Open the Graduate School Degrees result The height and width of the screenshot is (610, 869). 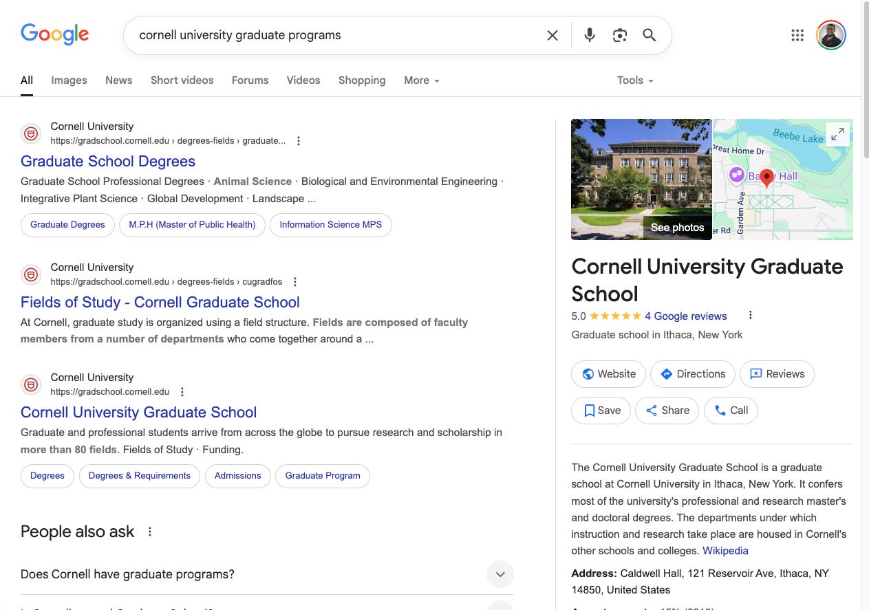coord(108,162)
